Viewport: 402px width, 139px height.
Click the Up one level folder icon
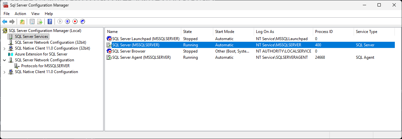point(22,22)
